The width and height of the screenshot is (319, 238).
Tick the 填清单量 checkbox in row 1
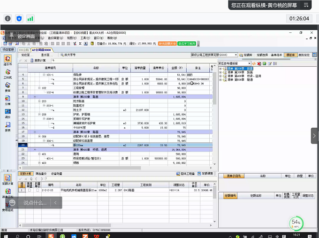(x=30, y=190)
